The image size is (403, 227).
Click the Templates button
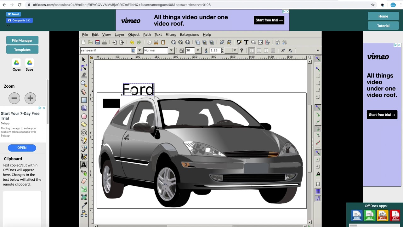coord(22,50)
